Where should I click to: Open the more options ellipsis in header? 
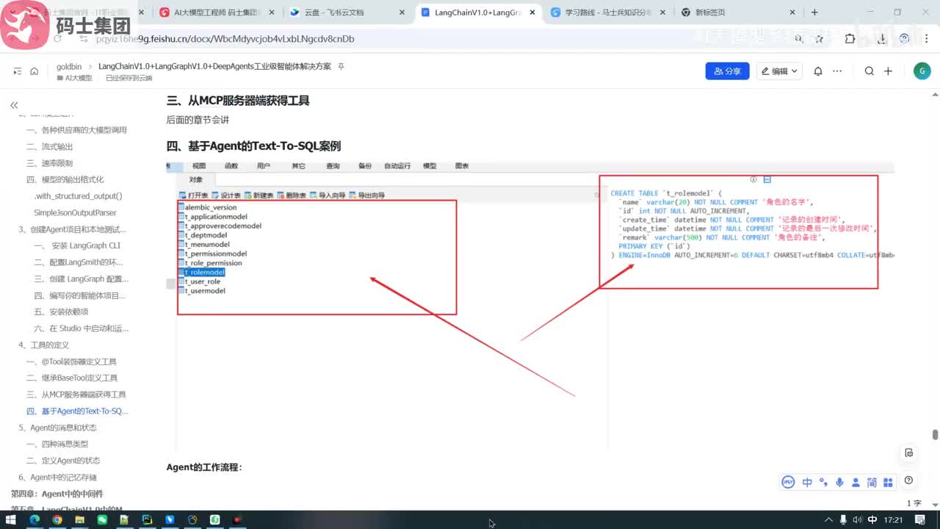[837, 71]
